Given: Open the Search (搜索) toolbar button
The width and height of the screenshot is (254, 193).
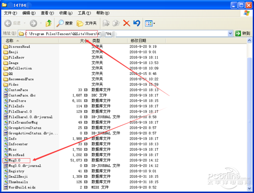Looking at the screenshot, I should pyautogui.click(x=65, y=23).
